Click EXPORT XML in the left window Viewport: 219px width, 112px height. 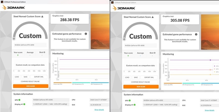[39, 77]
